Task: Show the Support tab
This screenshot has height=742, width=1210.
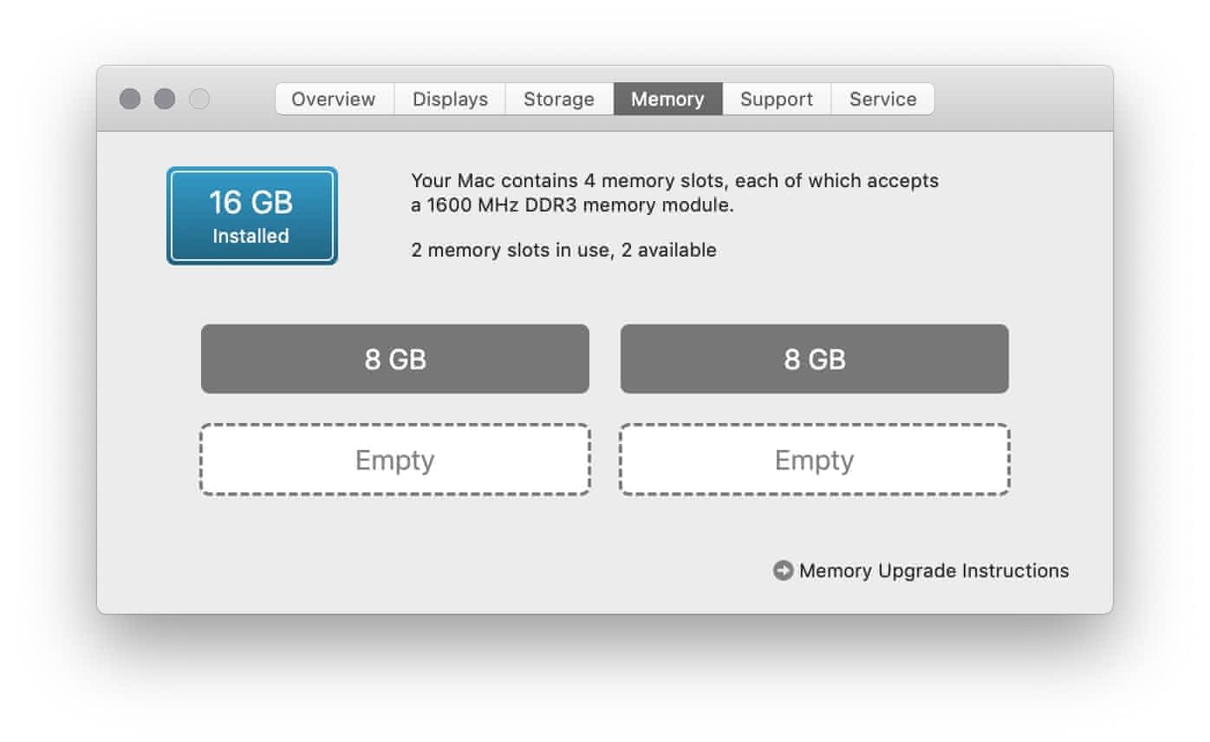Action: pyautogui.click(x=777, y=99)
